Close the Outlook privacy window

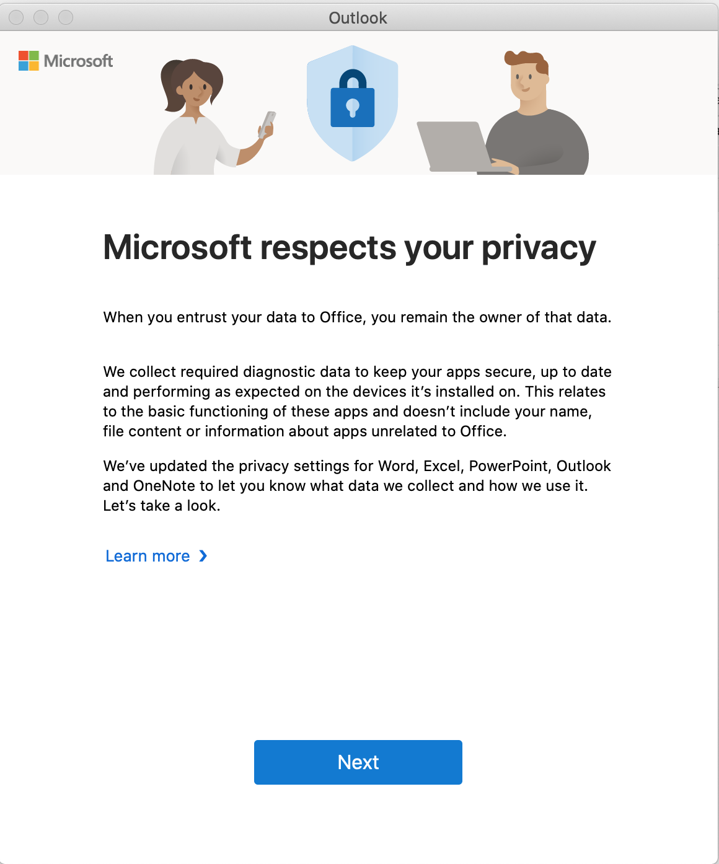(16, 17)
